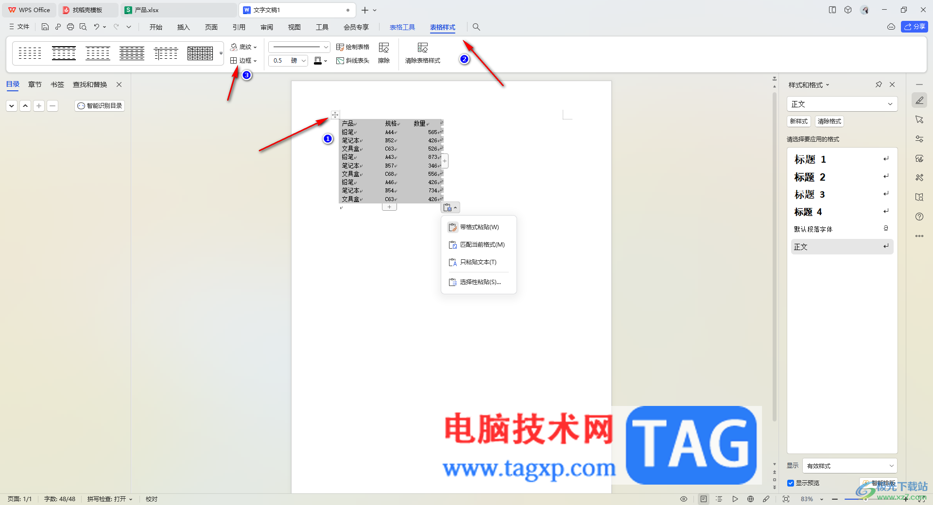Switch to the 章节 navigation tab

pos(35,84)
